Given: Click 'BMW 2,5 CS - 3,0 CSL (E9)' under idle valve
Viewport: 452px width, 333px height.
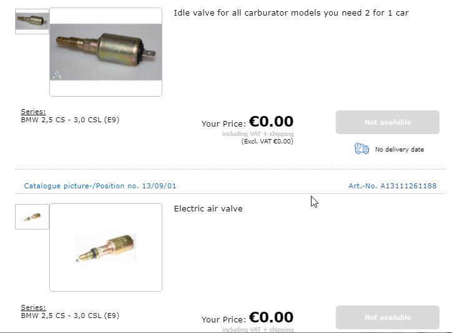Looking at the screenshot, I should (70, 120).
